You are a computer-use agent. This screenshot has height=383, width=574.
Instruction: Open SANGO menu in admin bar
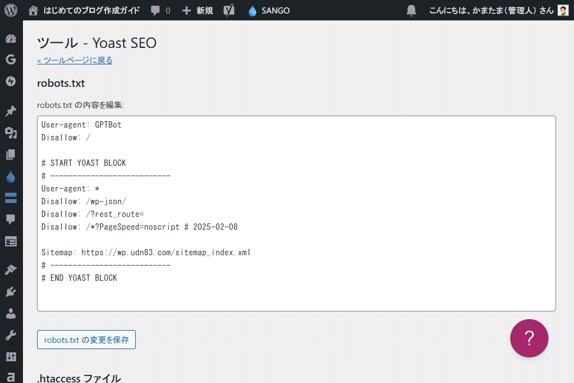pyautogui.click(x=269, y=10)
